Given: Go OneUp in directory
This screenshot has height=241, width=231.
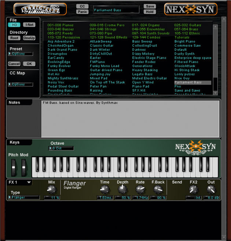Looking at the screenshot, I should pyautogui.click(x=29, y=38).
